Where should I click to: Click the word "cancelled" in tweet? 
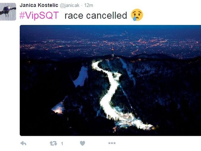click(x=106, y=15)
